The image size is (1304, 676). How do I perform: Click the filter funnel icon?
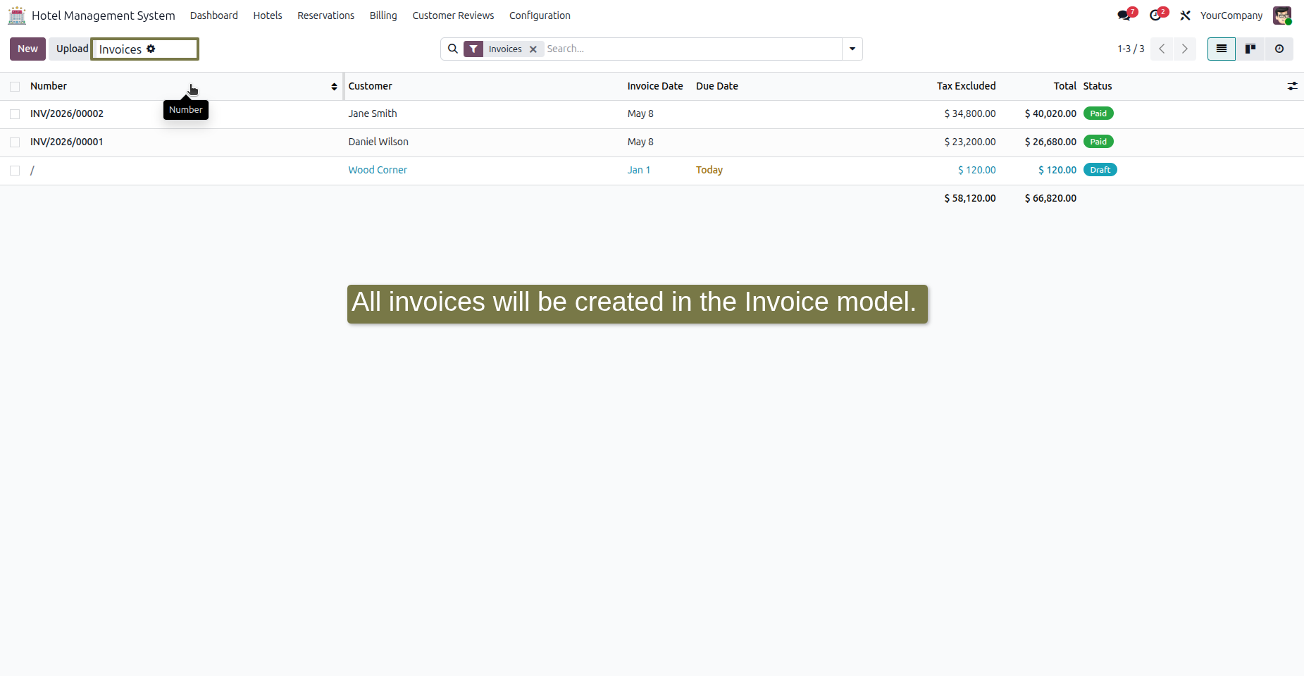click(x=473, y=49)
